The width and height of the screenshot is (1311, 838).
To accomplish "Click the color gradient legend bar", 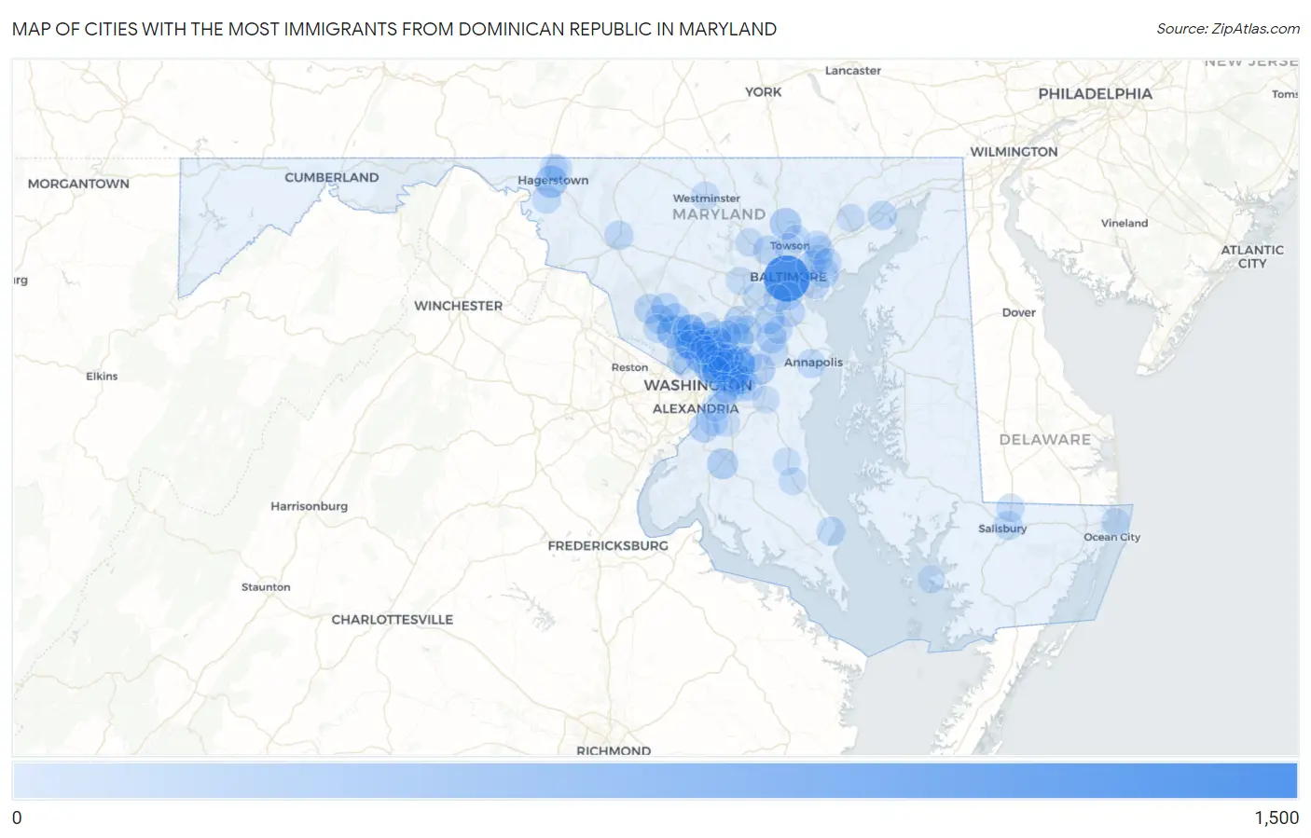I will pos(655,780).
